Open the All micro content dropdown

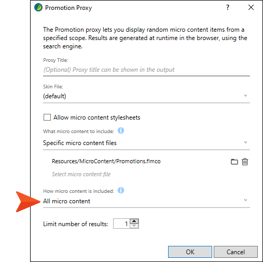(146, 201)
